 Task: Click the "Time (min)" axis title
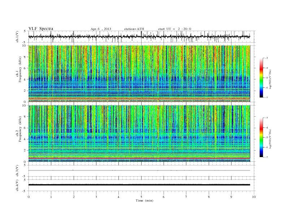coord(144,200)
